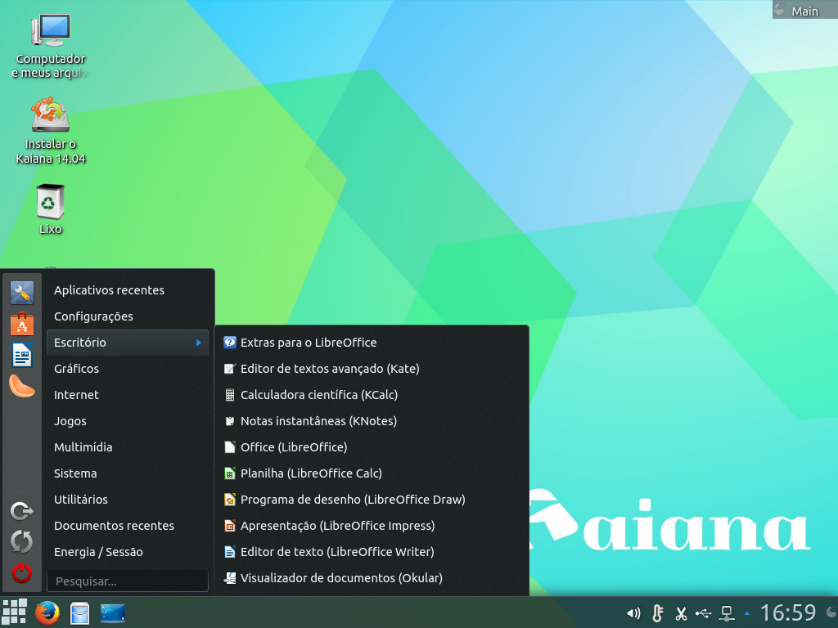Expand hidden tray icons arrow
Viewport: 838px width, 628px height.
(x=747, y=613)
